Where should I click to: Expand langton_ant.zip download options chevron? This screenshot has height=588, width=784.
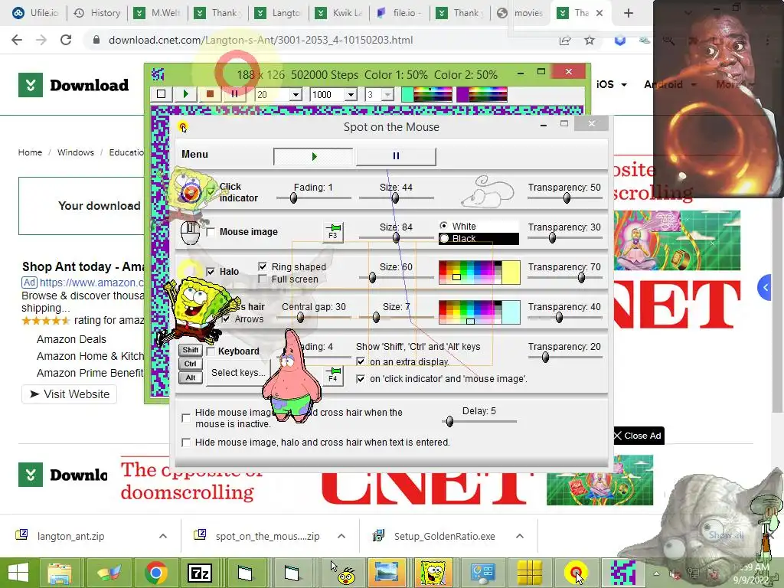coord(162,536)
